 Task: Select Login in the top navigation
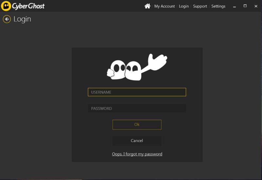[184, 6]
